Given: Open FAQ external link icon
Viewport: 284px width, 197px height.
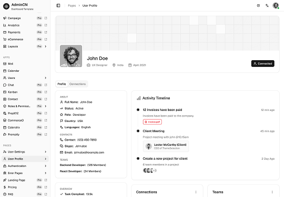Looking at the screenshot, I should (46, 194).
